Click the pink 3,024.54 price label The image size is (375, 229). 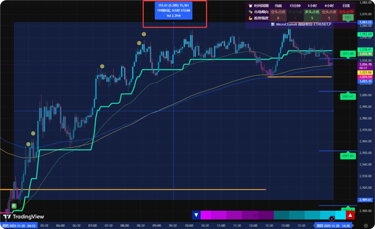(365, 77)
